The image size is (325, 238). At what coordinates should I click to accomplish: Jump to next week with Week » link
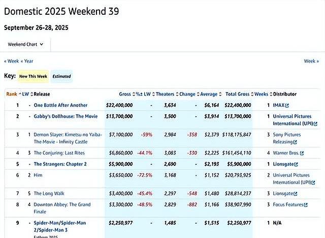[311, 61]
